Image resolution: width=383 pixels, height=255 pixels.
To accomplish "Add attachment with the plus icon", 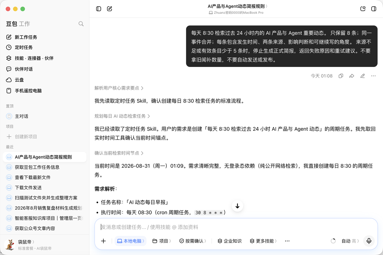I will (x=104, y=241).
